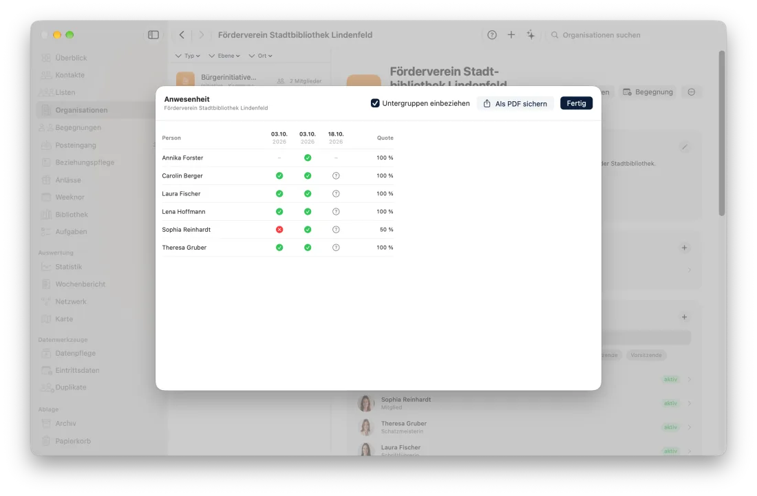Open the Typ filter dropdown

[x=188, y=56]
